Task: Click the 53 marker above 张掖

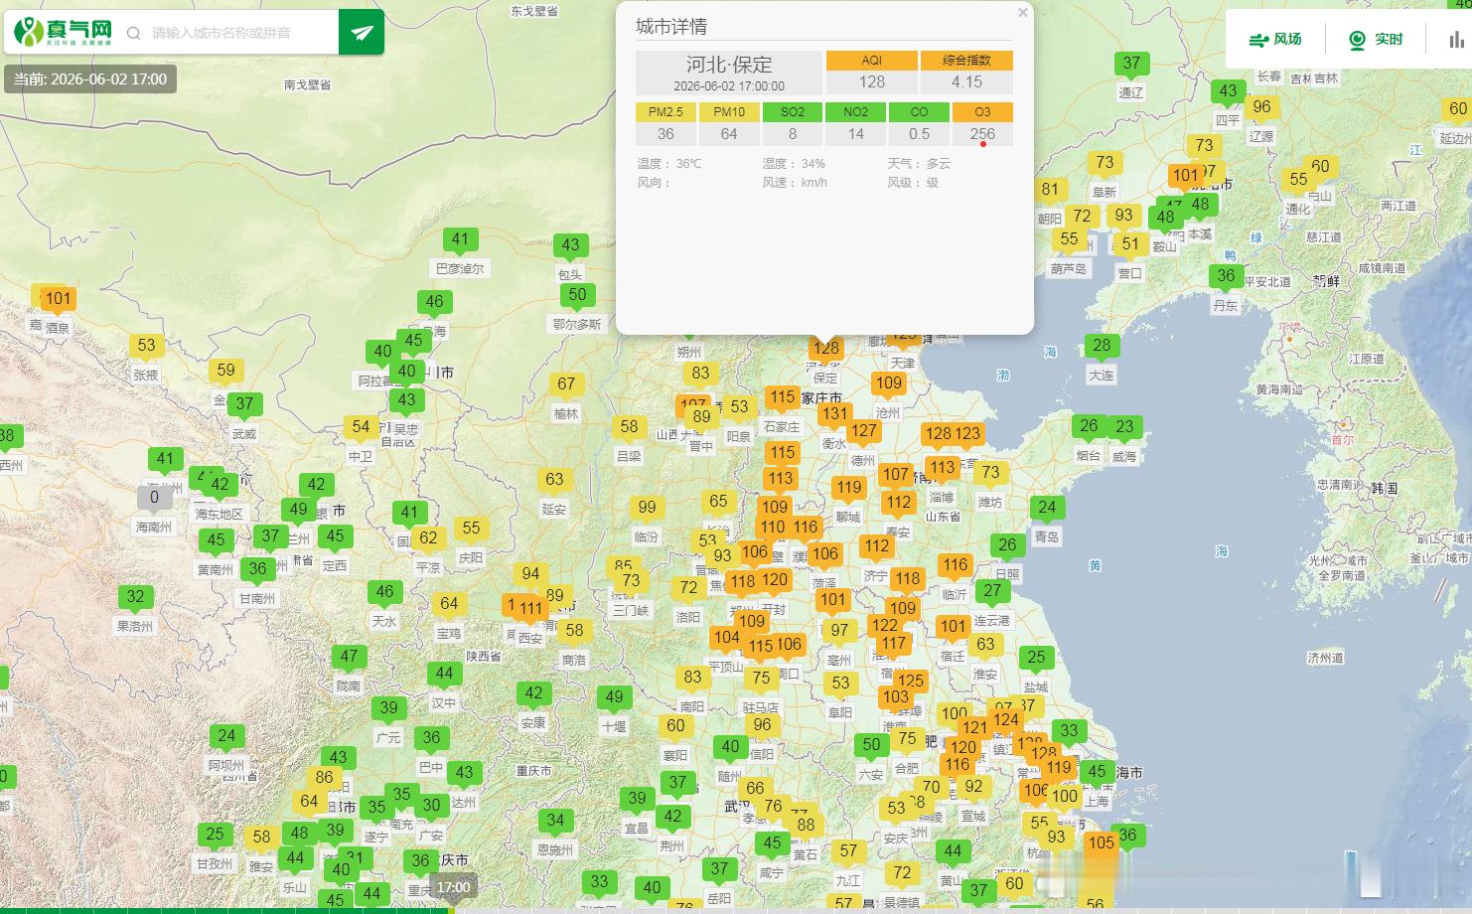Action: pos(147,346)
